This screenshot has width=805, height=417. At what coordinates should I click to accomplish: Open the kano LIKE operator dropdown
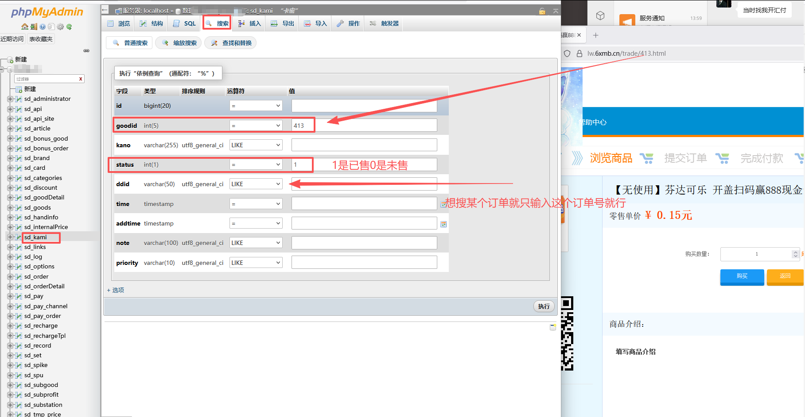(x=256, y=145)
